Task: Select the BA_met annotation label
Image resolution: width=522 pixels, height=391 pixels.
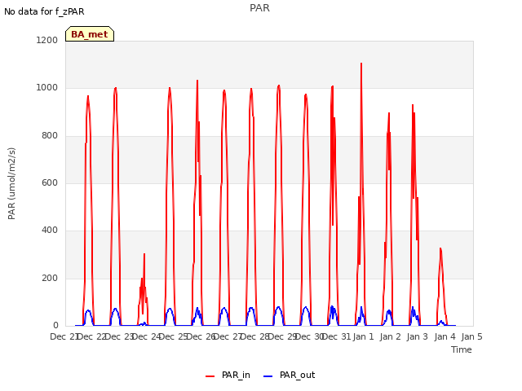Action: pos(90,34)
